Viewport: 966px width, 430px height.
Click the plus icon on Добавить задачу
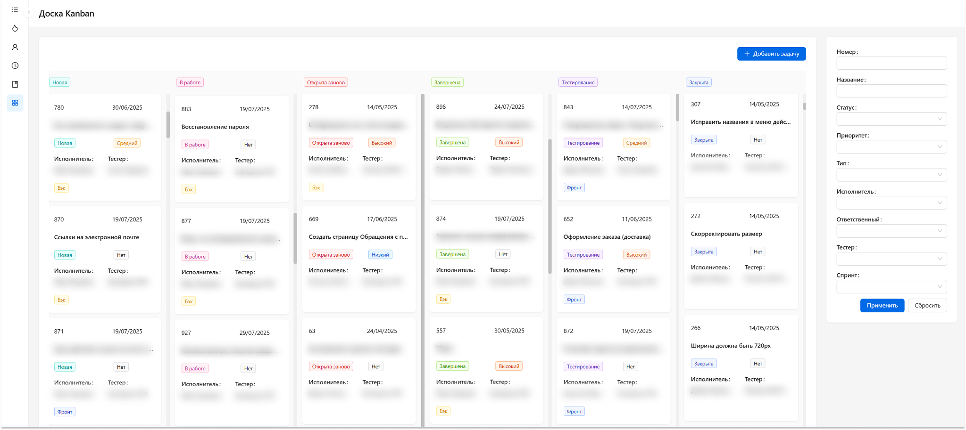pos(747,54)
